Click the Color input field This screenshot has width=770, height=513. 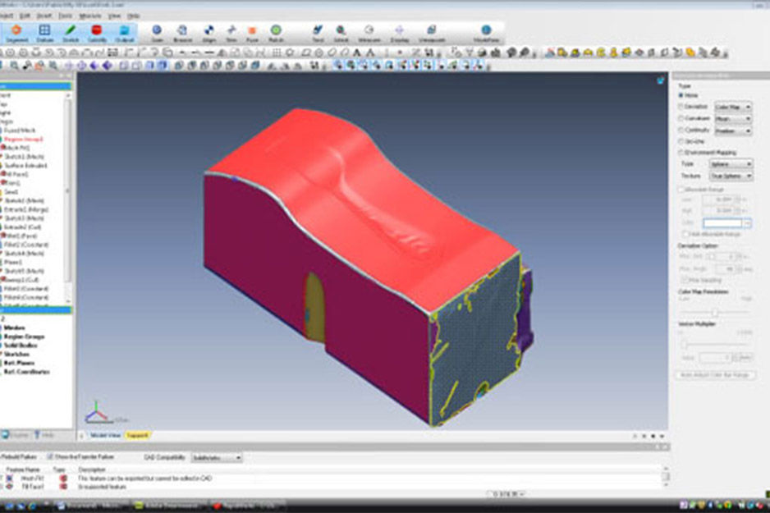point(722,222)
